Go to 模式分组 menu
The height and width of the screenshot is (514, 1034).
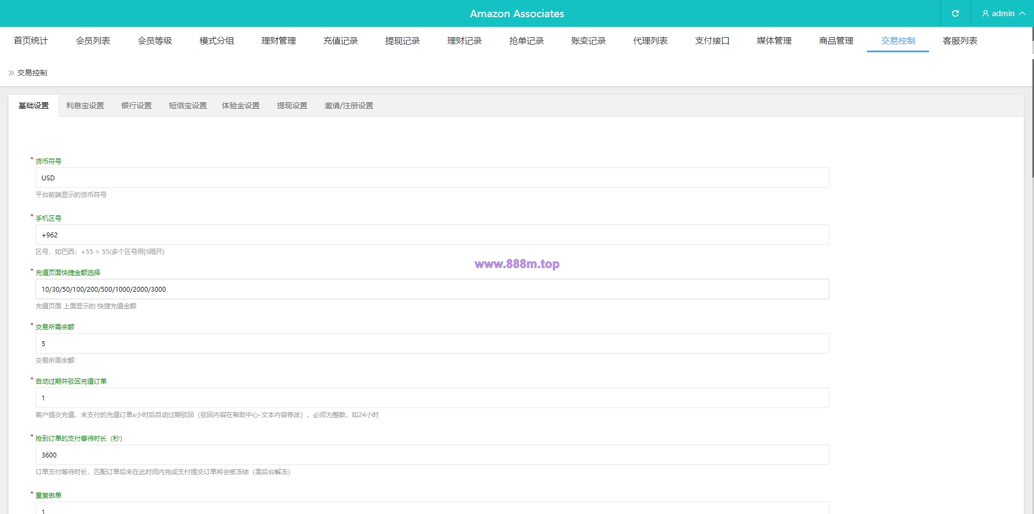coord(216,41)
